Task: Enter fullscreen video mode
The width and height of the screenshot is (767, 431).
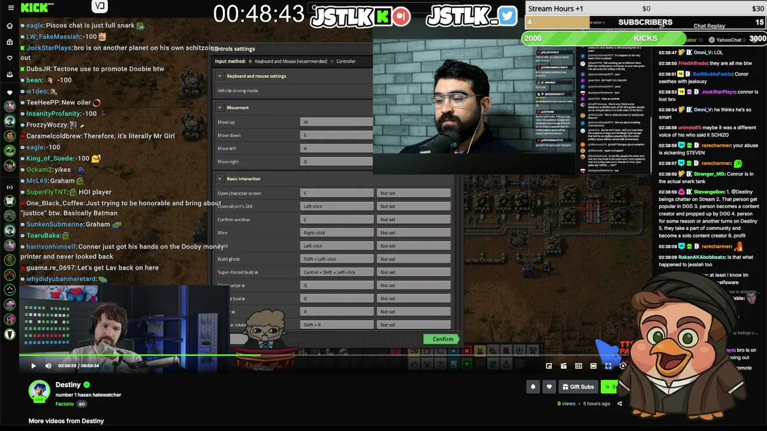Action: [x=608, y=366]
